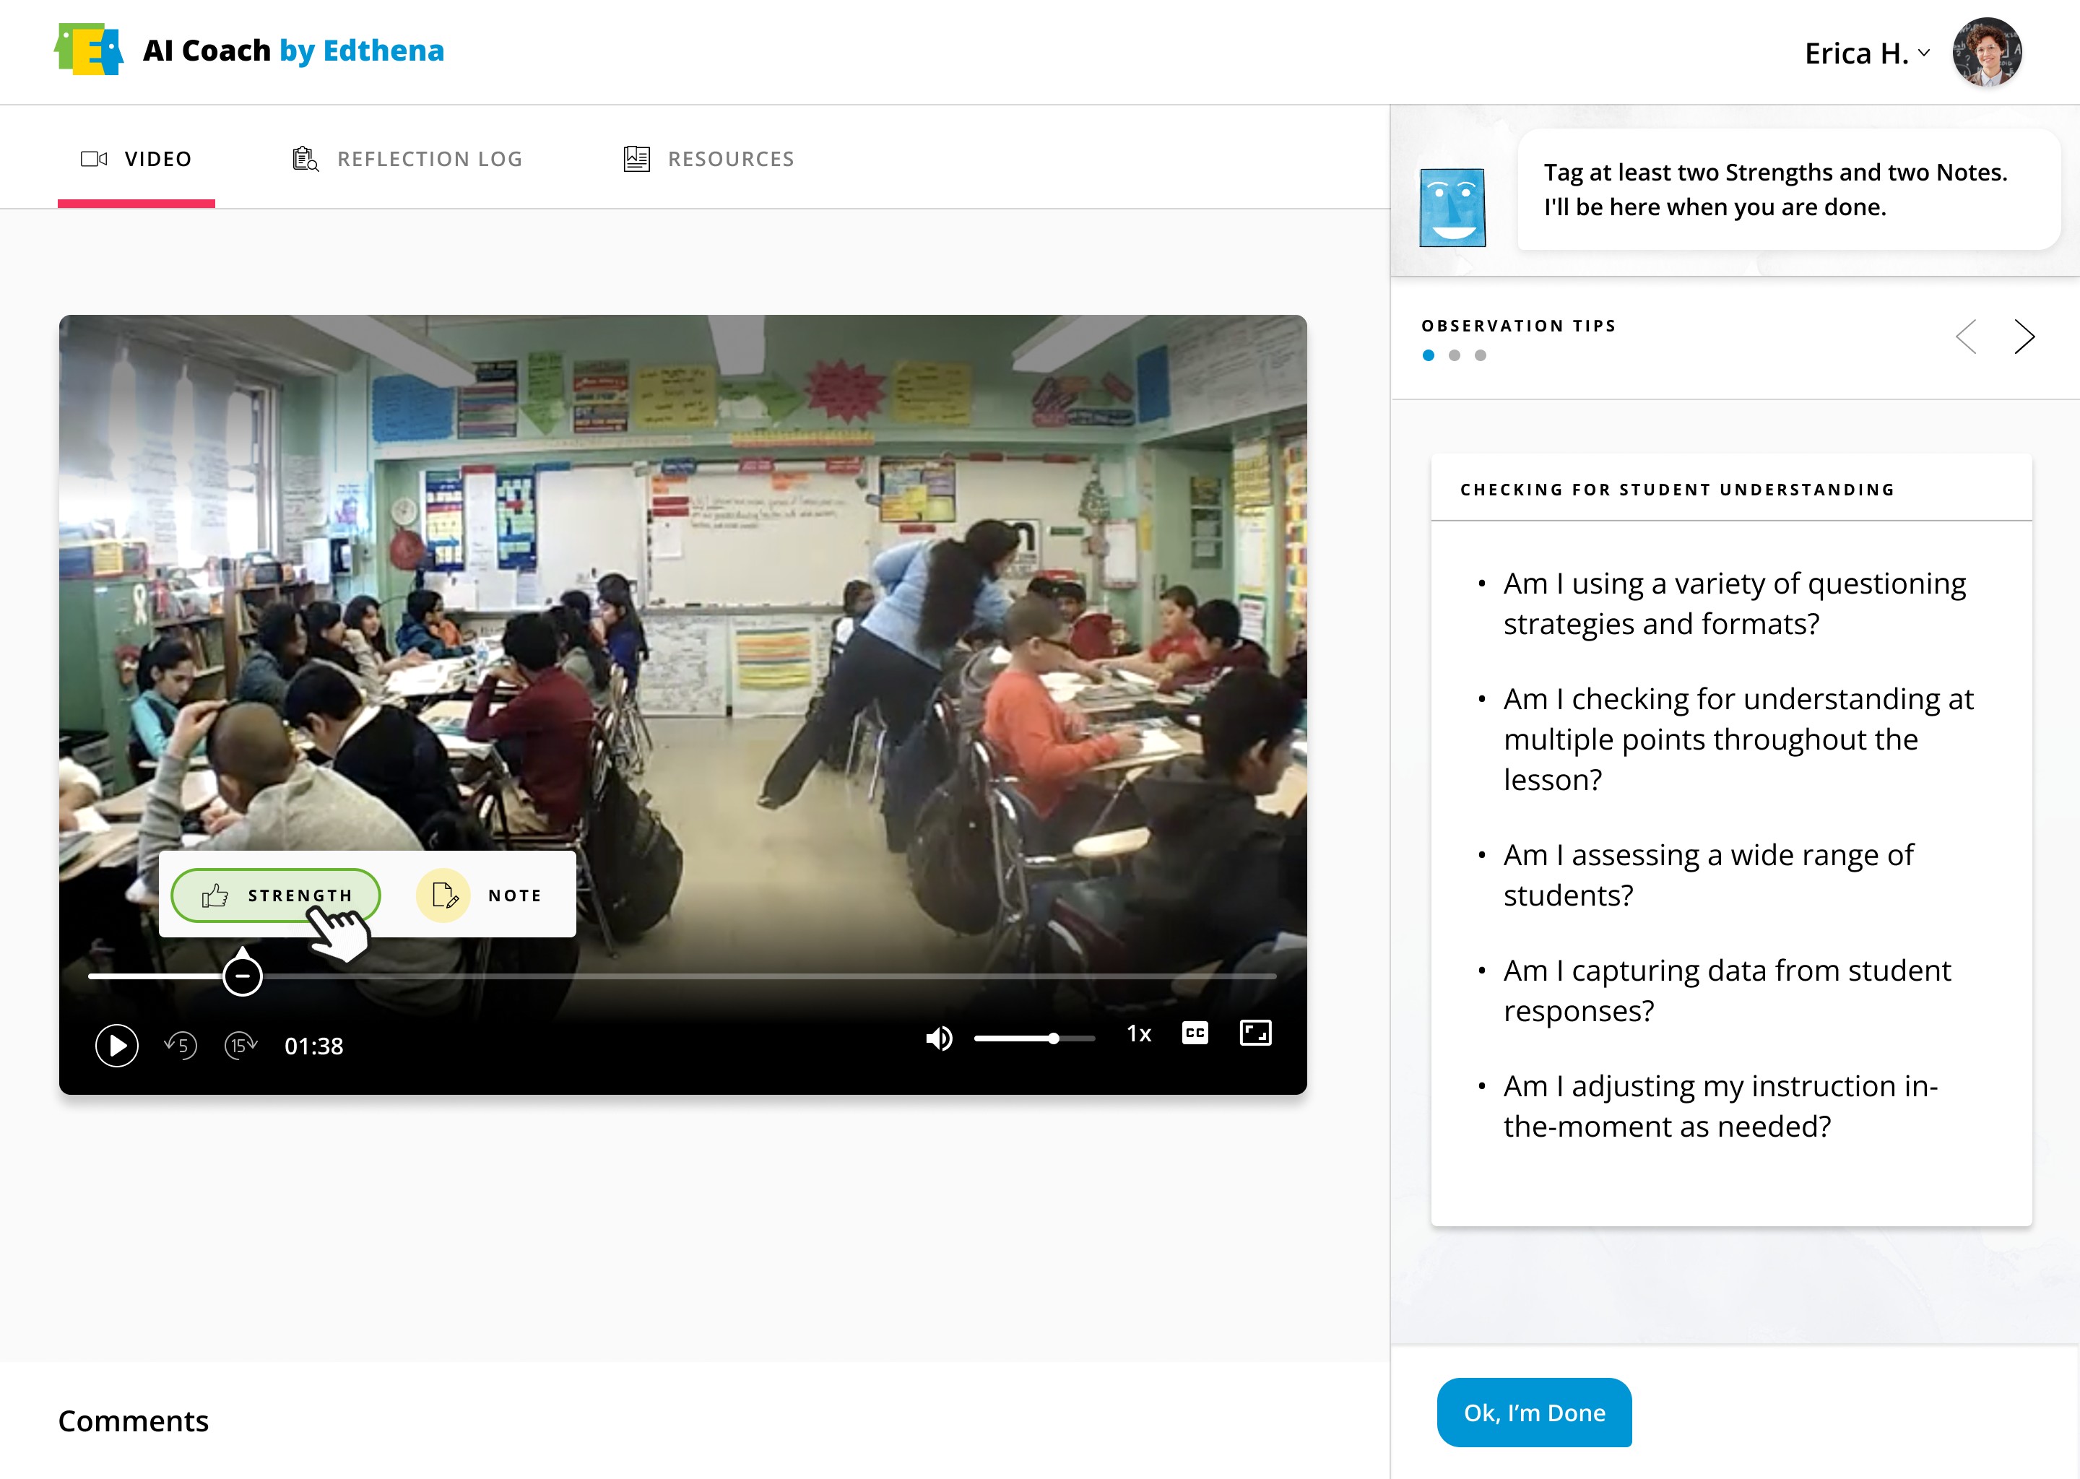
Task: Go to previous observation tip arrow
Action: (1966, 337)
